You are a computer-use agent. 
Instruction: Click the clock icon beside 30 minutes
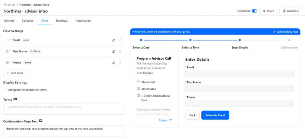click(x=138, y=88)
